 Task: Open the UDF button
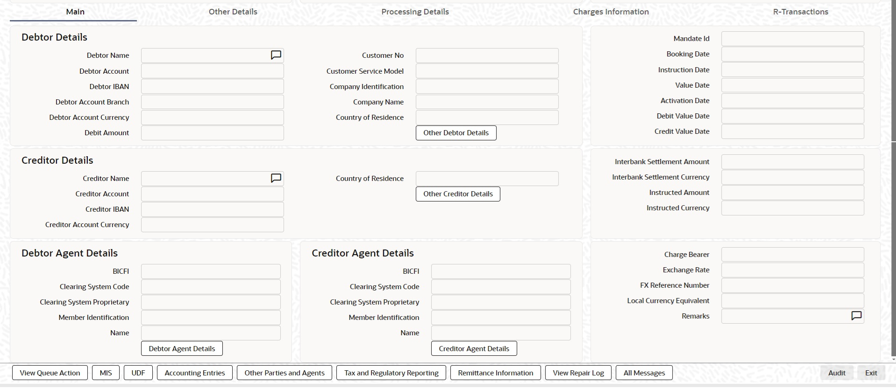click(138, 373)
